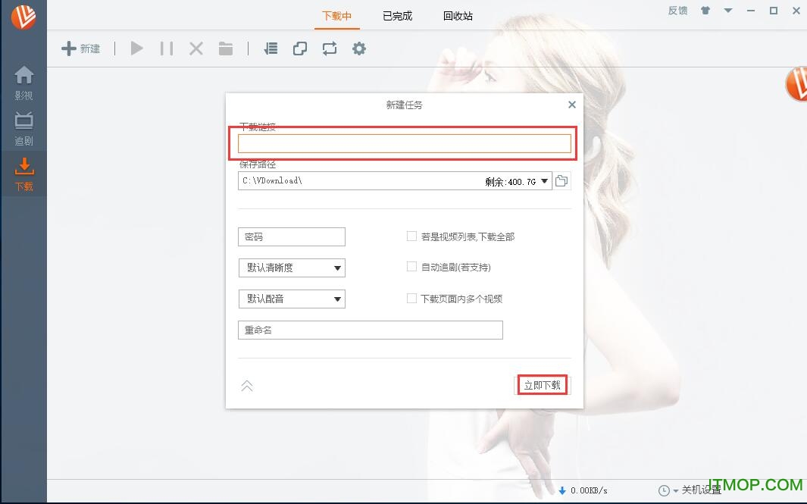The image size is (807, 504).
Task: Open the save path dropdown arrow
Action: [545, 180]
